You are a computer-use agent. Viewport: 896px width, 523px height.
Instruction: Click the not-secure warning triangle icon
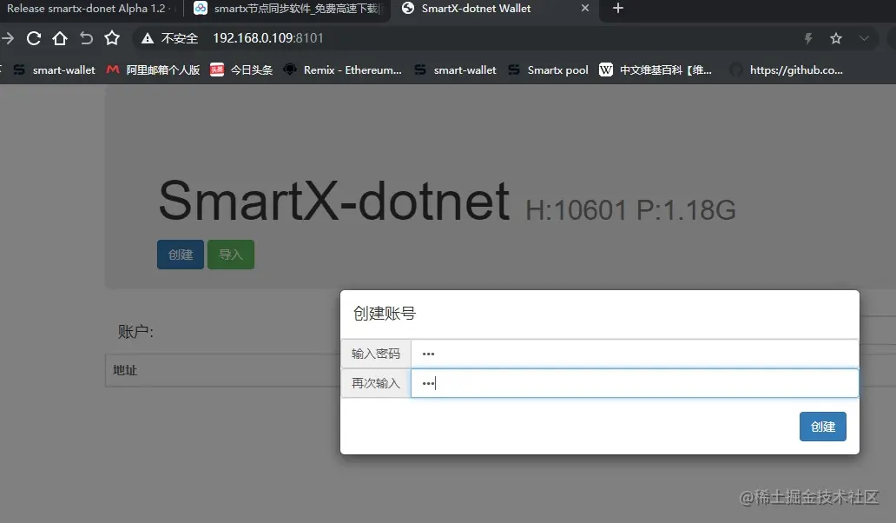click(x=148, y=38)
